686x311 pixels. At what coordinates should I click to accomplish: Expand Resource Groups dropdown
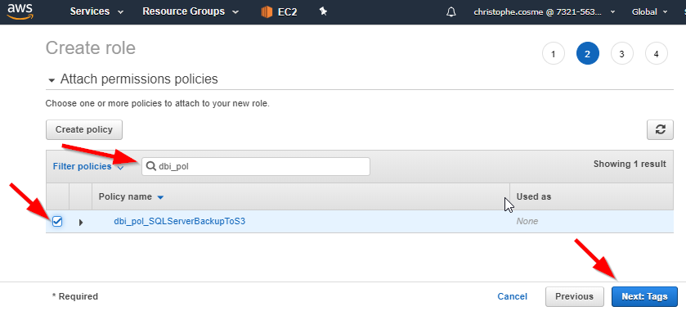(x=191, y=11)
